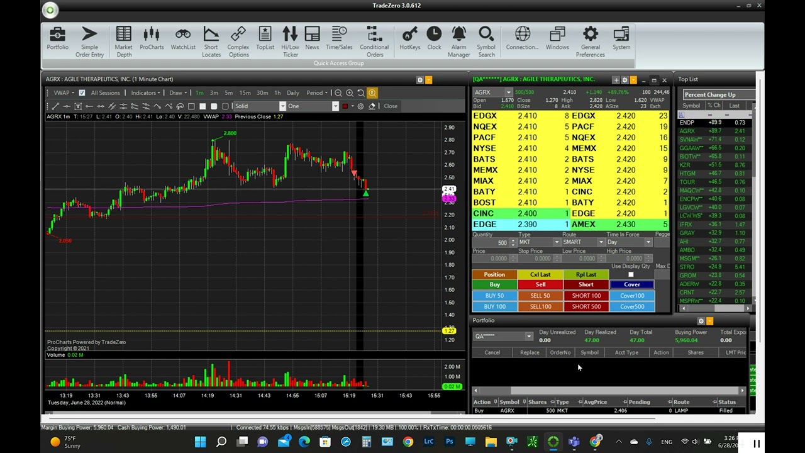Open Short Locates
The image size is (805, 453).
pyautogui.click(x=211, y=42)
